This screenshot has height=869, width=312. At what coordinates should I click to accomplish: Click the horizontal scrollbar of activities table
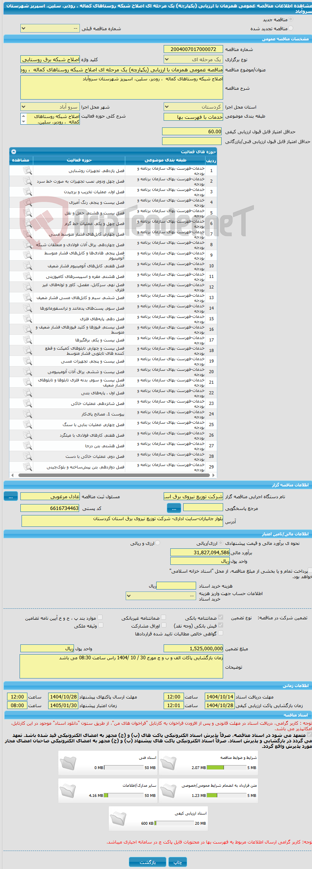113,475
